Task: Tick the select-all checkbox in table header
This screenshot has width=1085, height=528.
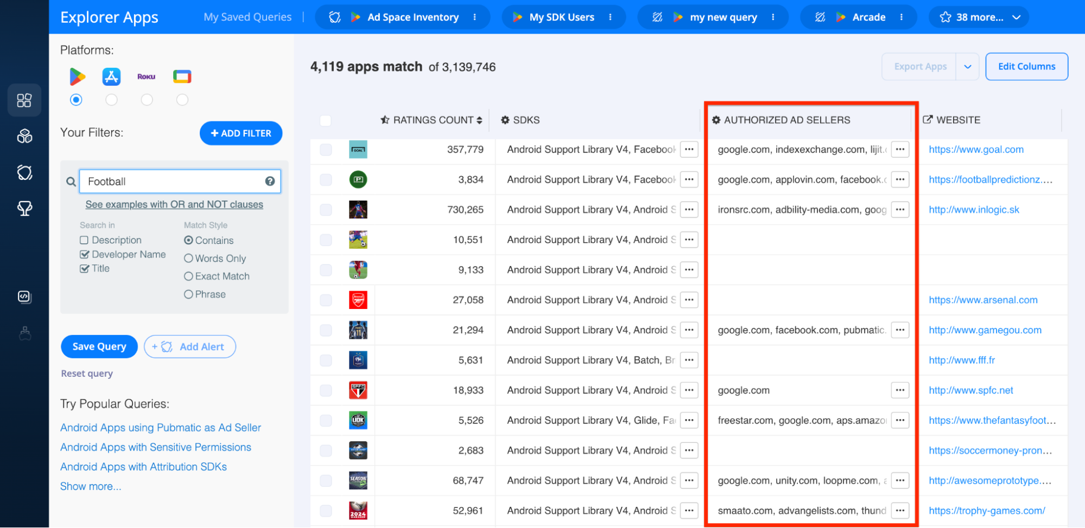Action: coord(326,120)
